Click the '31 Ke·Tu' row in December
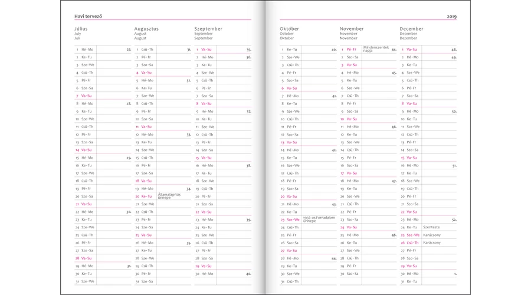This screenshot has height=295, width=531. 428,281
